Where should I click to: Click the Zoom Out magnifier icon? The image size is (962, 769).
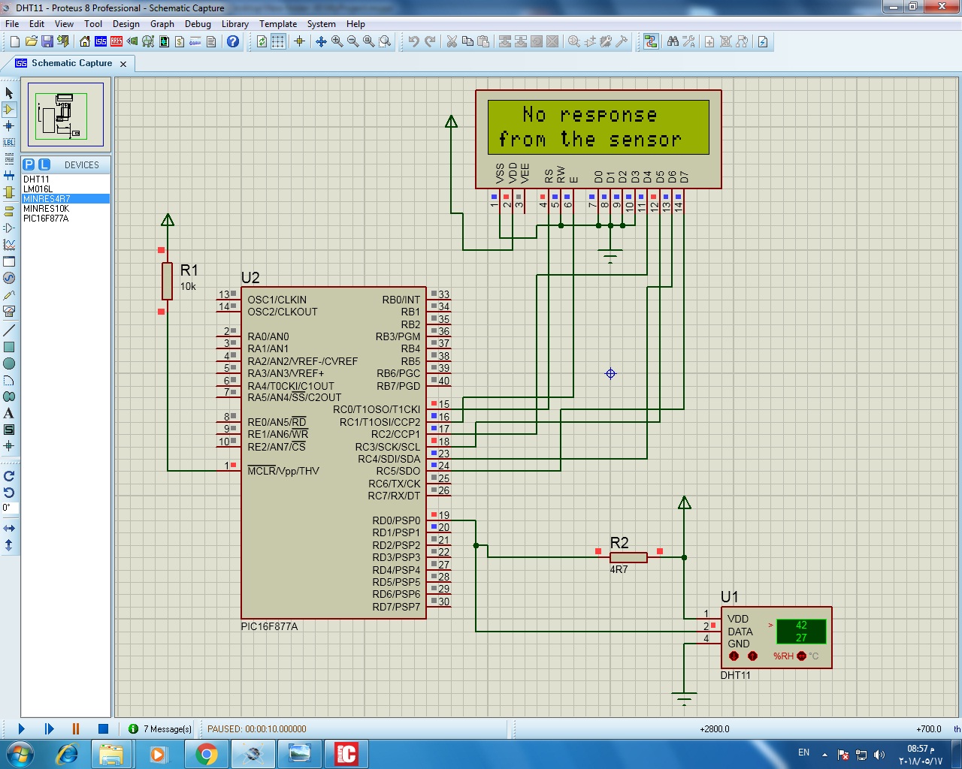click(352, 41)
